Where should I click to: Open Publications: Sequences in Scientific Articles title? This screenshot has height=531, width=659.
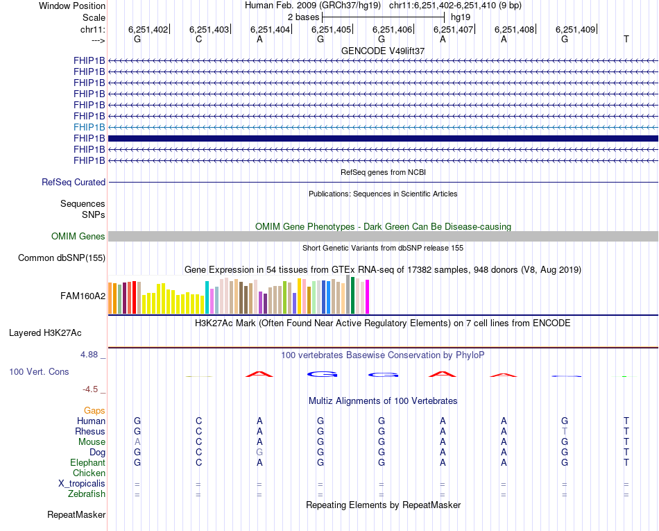tap(383, 194)
